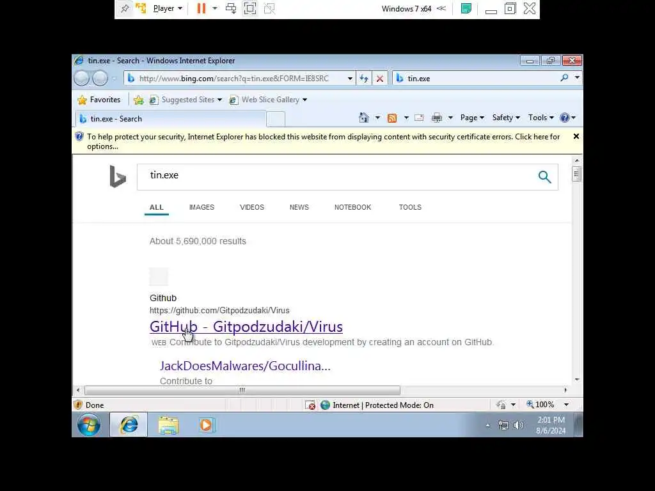Open Suggested Sites dropdown

pos(186,100)
